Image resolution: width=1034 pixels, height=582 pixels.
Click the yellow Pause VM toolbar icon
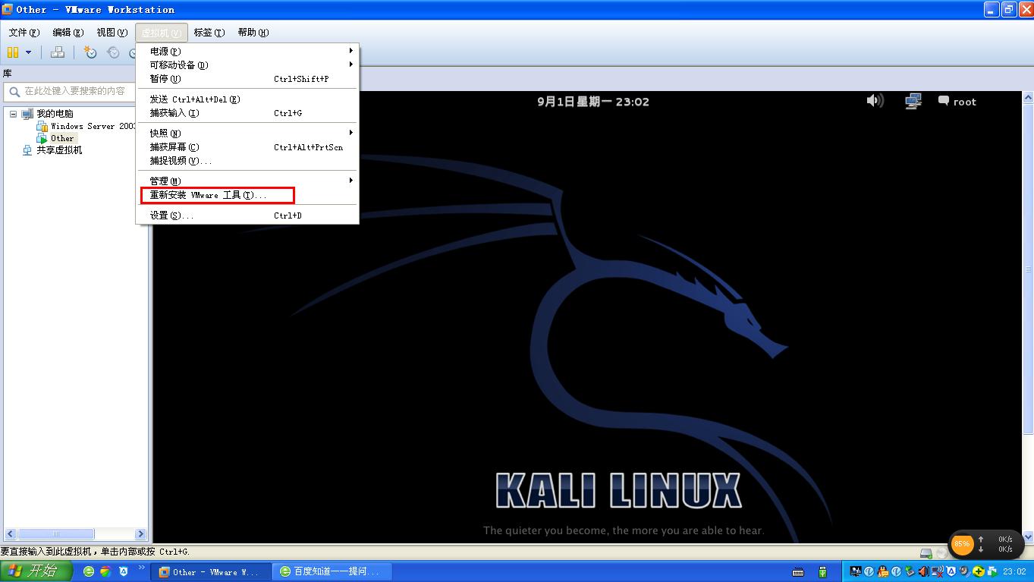[12, 52]
